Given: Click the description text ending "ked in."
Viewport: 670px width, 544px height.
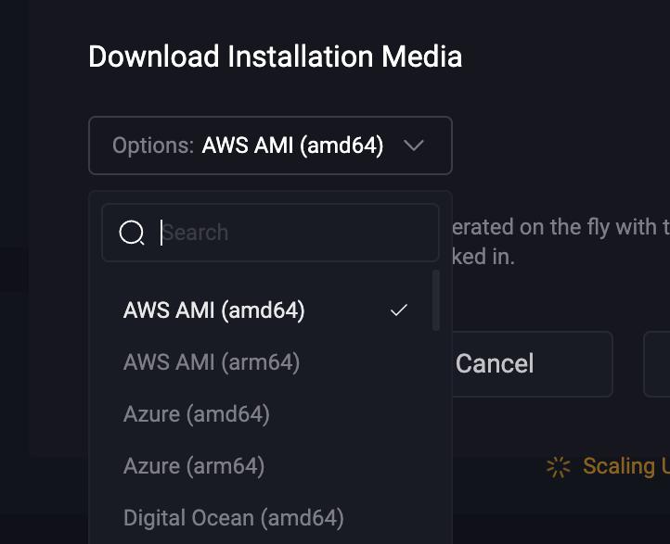Looking at the screenshot, I should click(x=483, y=257).
